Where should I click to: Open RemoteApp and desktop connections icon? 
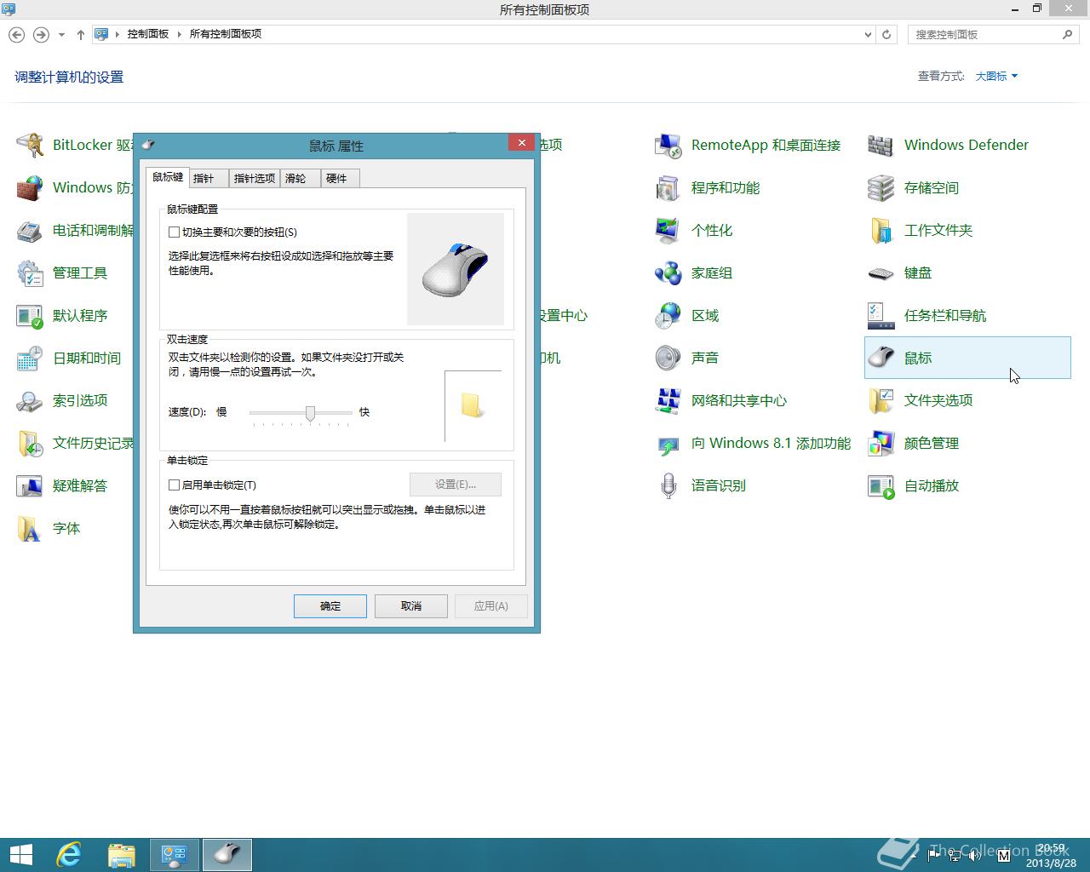point(668,145)
